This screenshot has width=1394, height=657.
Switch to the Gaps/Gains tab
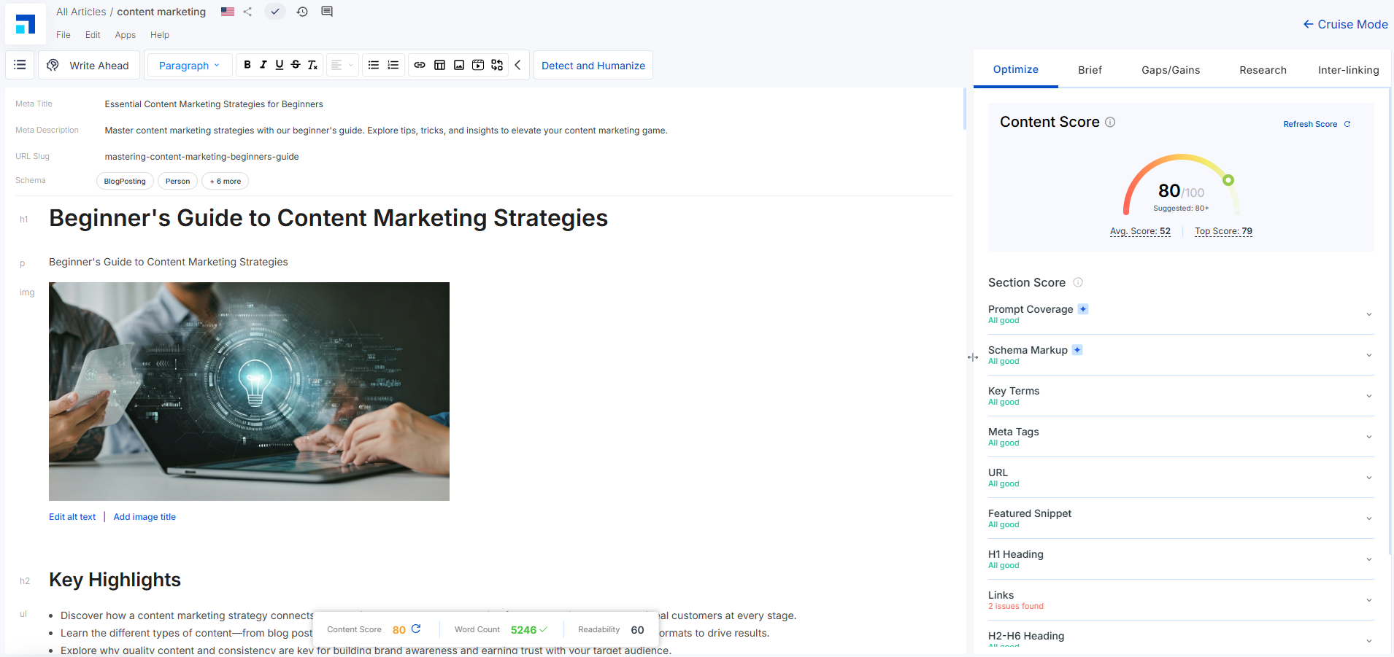[x=1171, y=70]
